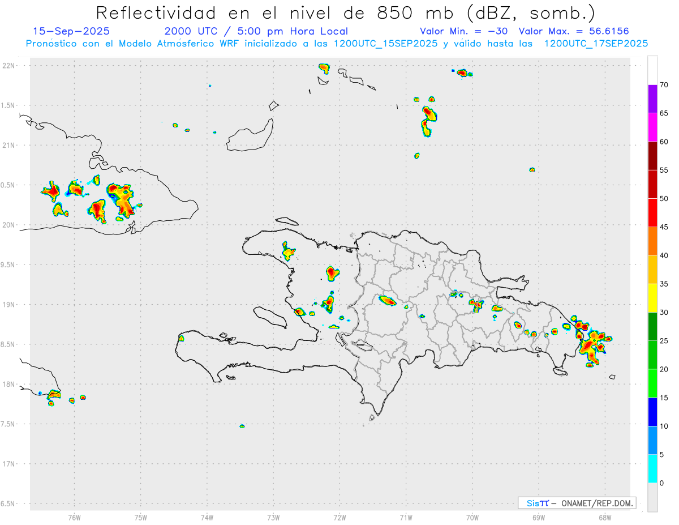
Task: Click the dark red 50–55 dBZ colorbar segment
Action: (652, 184)
